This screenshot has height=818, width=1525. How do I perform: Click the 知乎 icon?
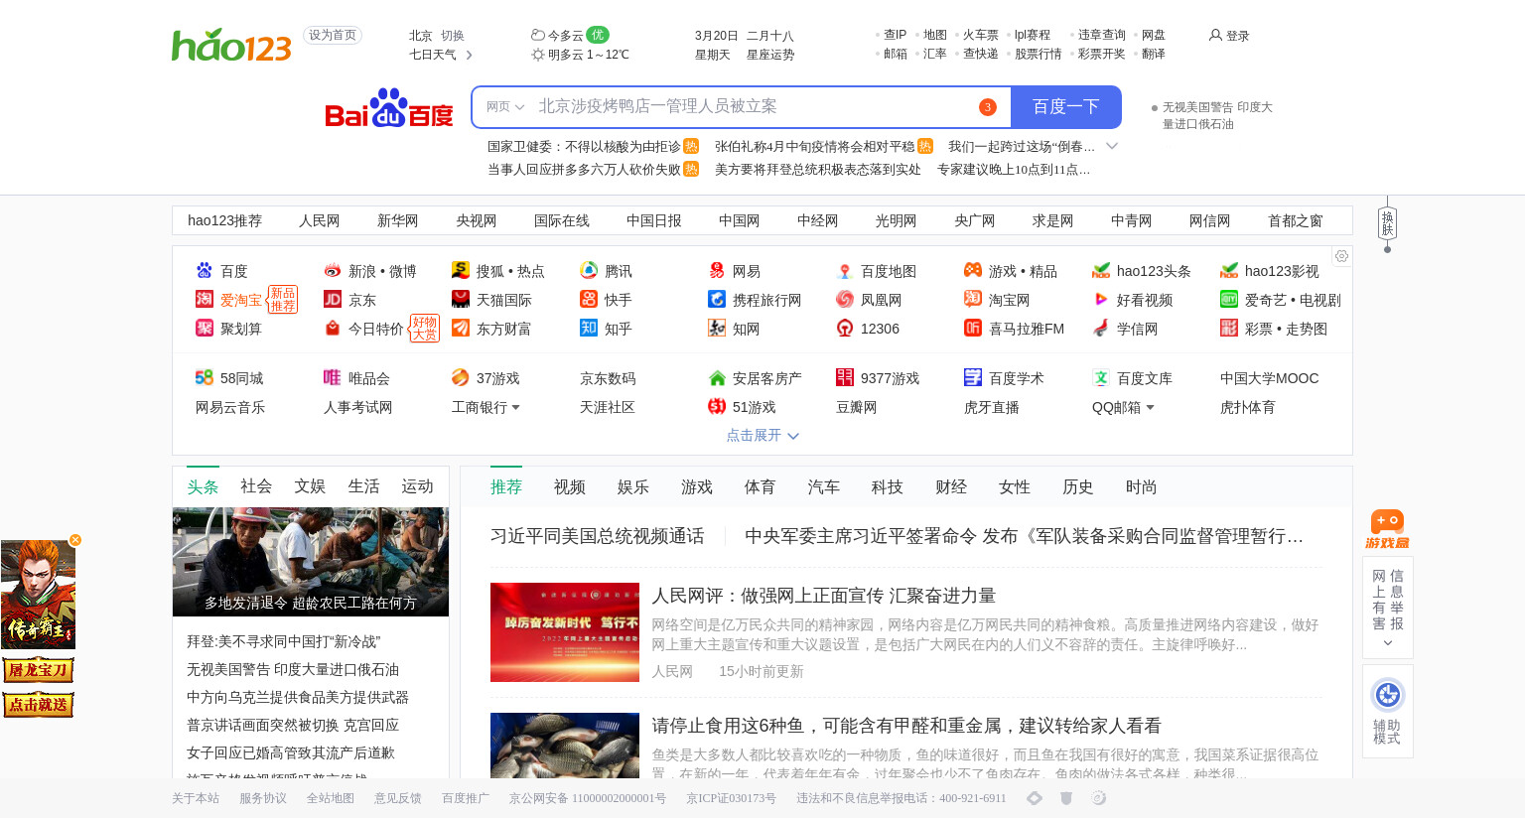(x=589, y=328)
